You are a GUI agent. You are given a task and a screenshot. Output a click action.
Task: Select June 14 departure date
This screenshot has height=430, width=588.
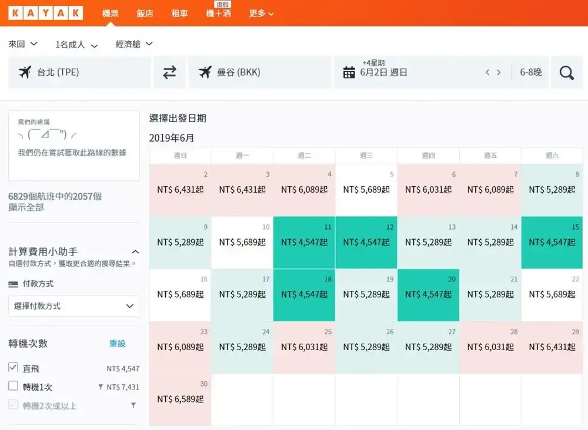click(x=490, y=243)
